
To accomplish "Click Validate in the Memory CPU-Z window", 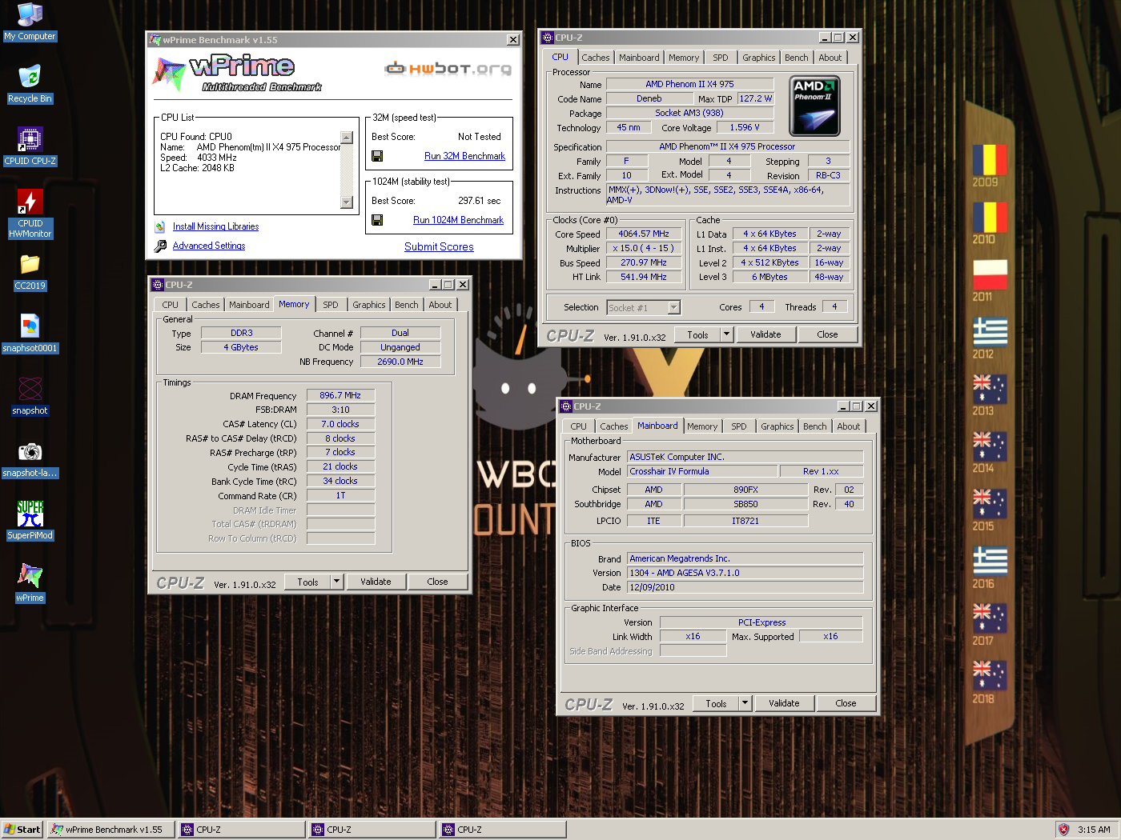I will pyautogui.click(x=376, y=582).
